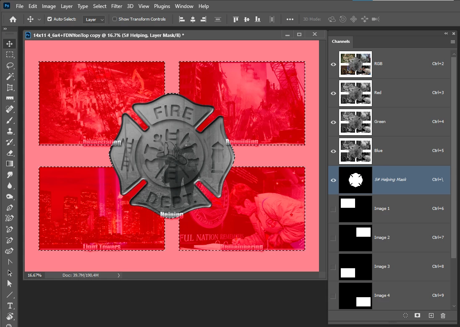Open the Help menu
460x327 pixels.
point(204,6)
